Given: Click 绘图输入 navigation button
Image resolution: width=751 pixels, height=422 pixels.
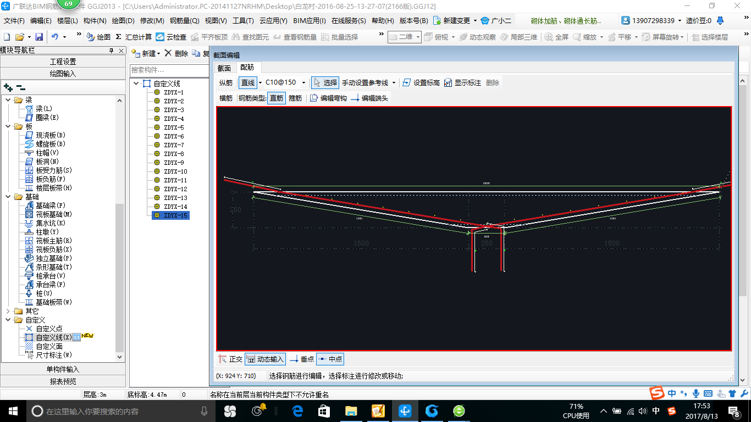Looking at the screenshot, I should tap(63, 74).
